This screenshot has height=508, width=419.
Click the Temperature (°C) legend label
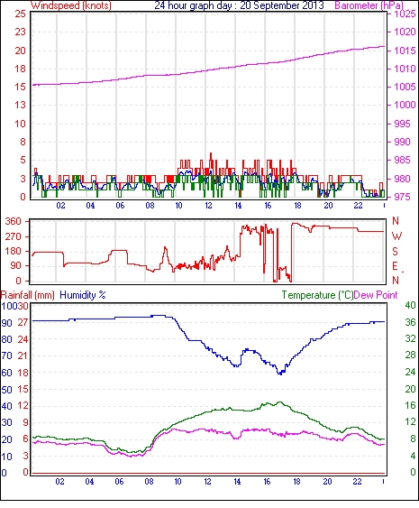(317, 295)
